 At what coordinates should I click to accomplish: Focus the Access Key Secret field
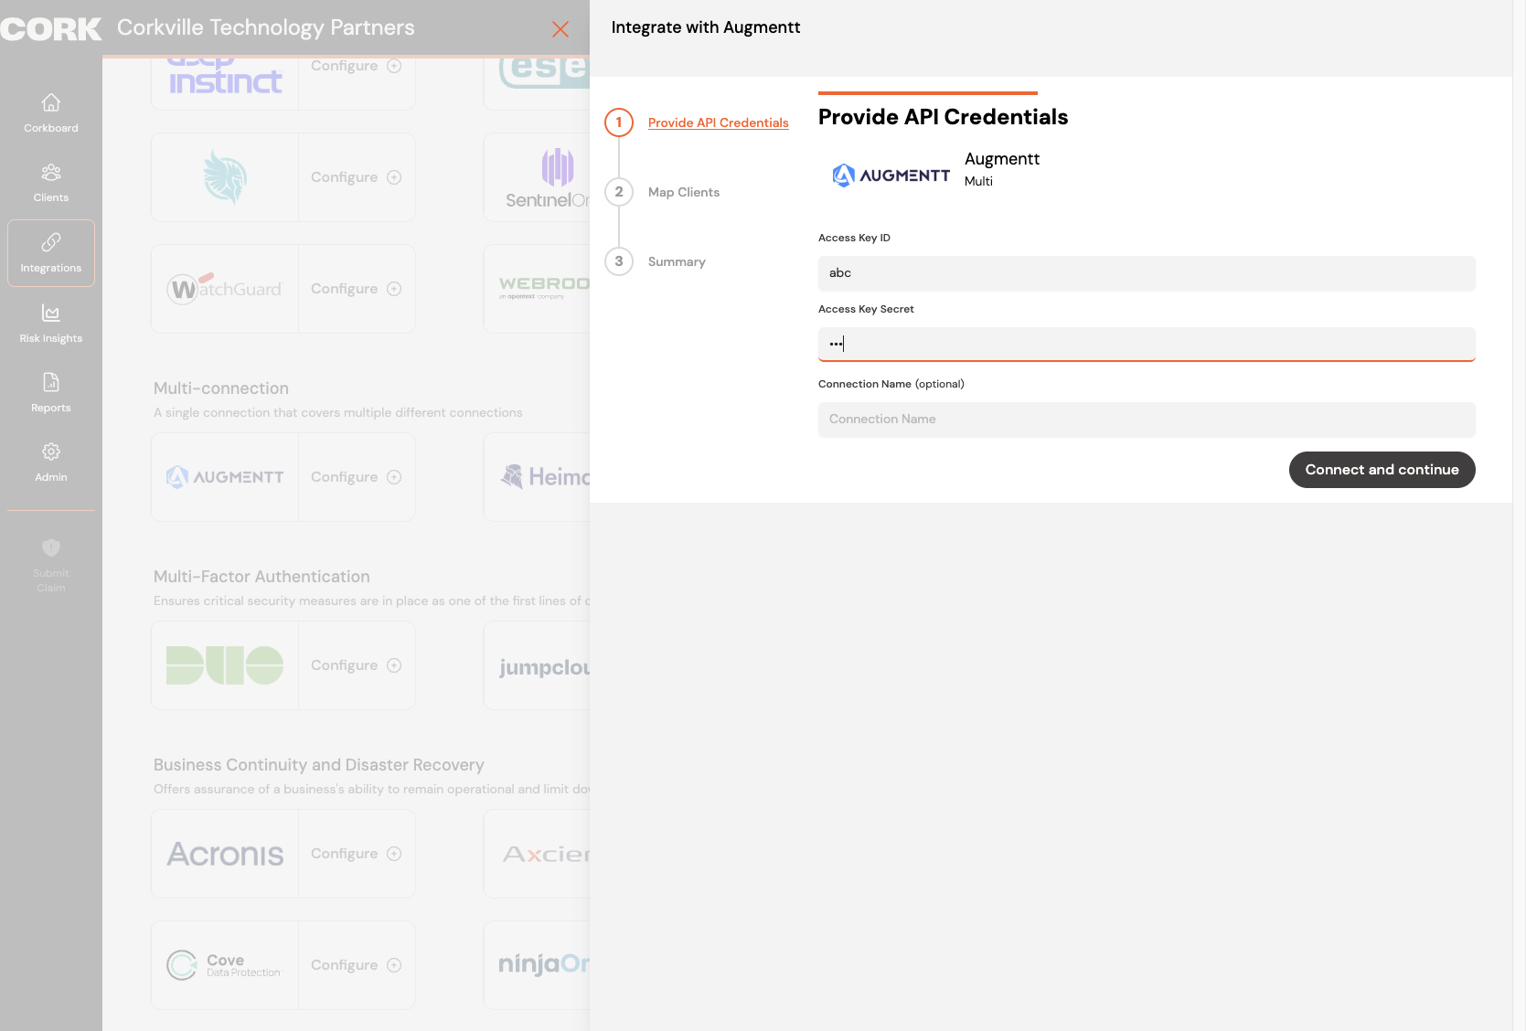coord(1147,345)
